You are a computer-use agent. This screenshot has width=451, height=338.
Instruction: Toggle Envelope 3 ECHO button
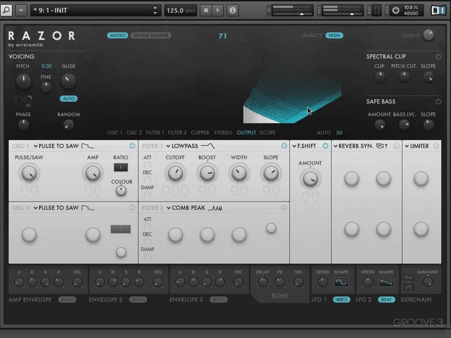(x=218, y=299)
